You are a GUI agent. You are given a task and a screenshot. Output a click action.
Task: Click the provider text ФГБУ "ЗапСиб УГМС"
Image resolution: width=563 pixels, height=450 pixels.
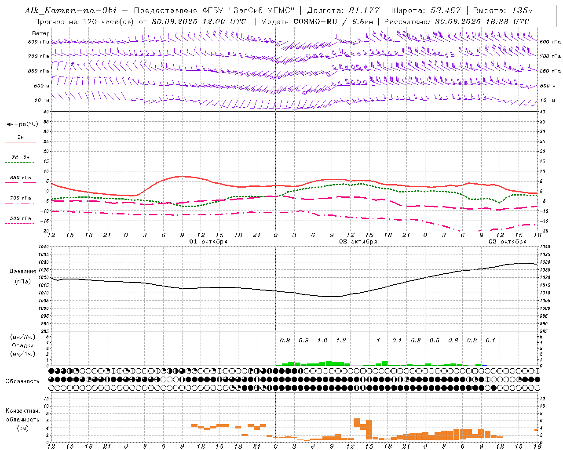pyautogui.click(x=249, y=11)
